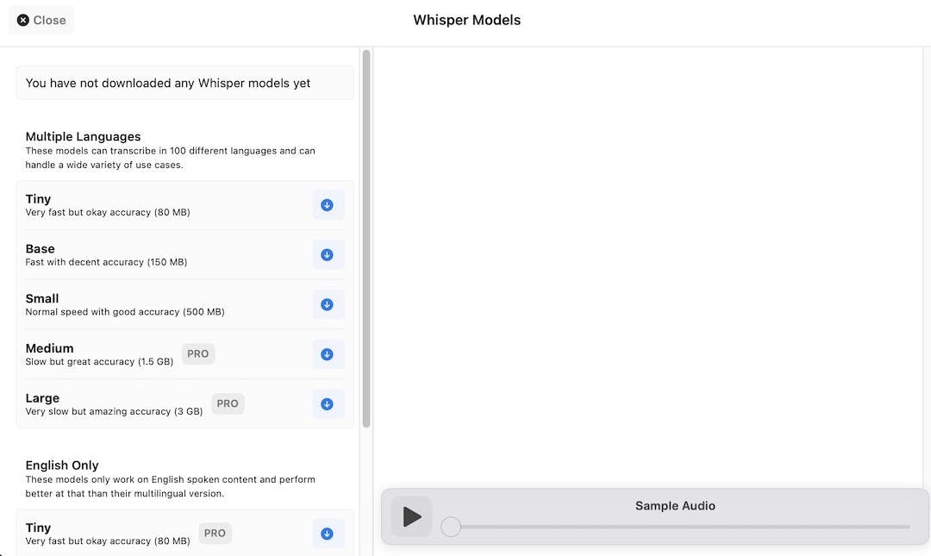Click the 'Sample Audio' label
The width and height of the screenshot is (931, 556).
pos(675,506)
